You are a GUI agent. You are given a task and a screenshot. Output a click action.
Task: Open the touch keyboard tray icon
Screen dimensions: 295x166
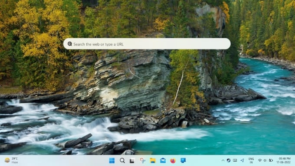(x=235, y=160)
